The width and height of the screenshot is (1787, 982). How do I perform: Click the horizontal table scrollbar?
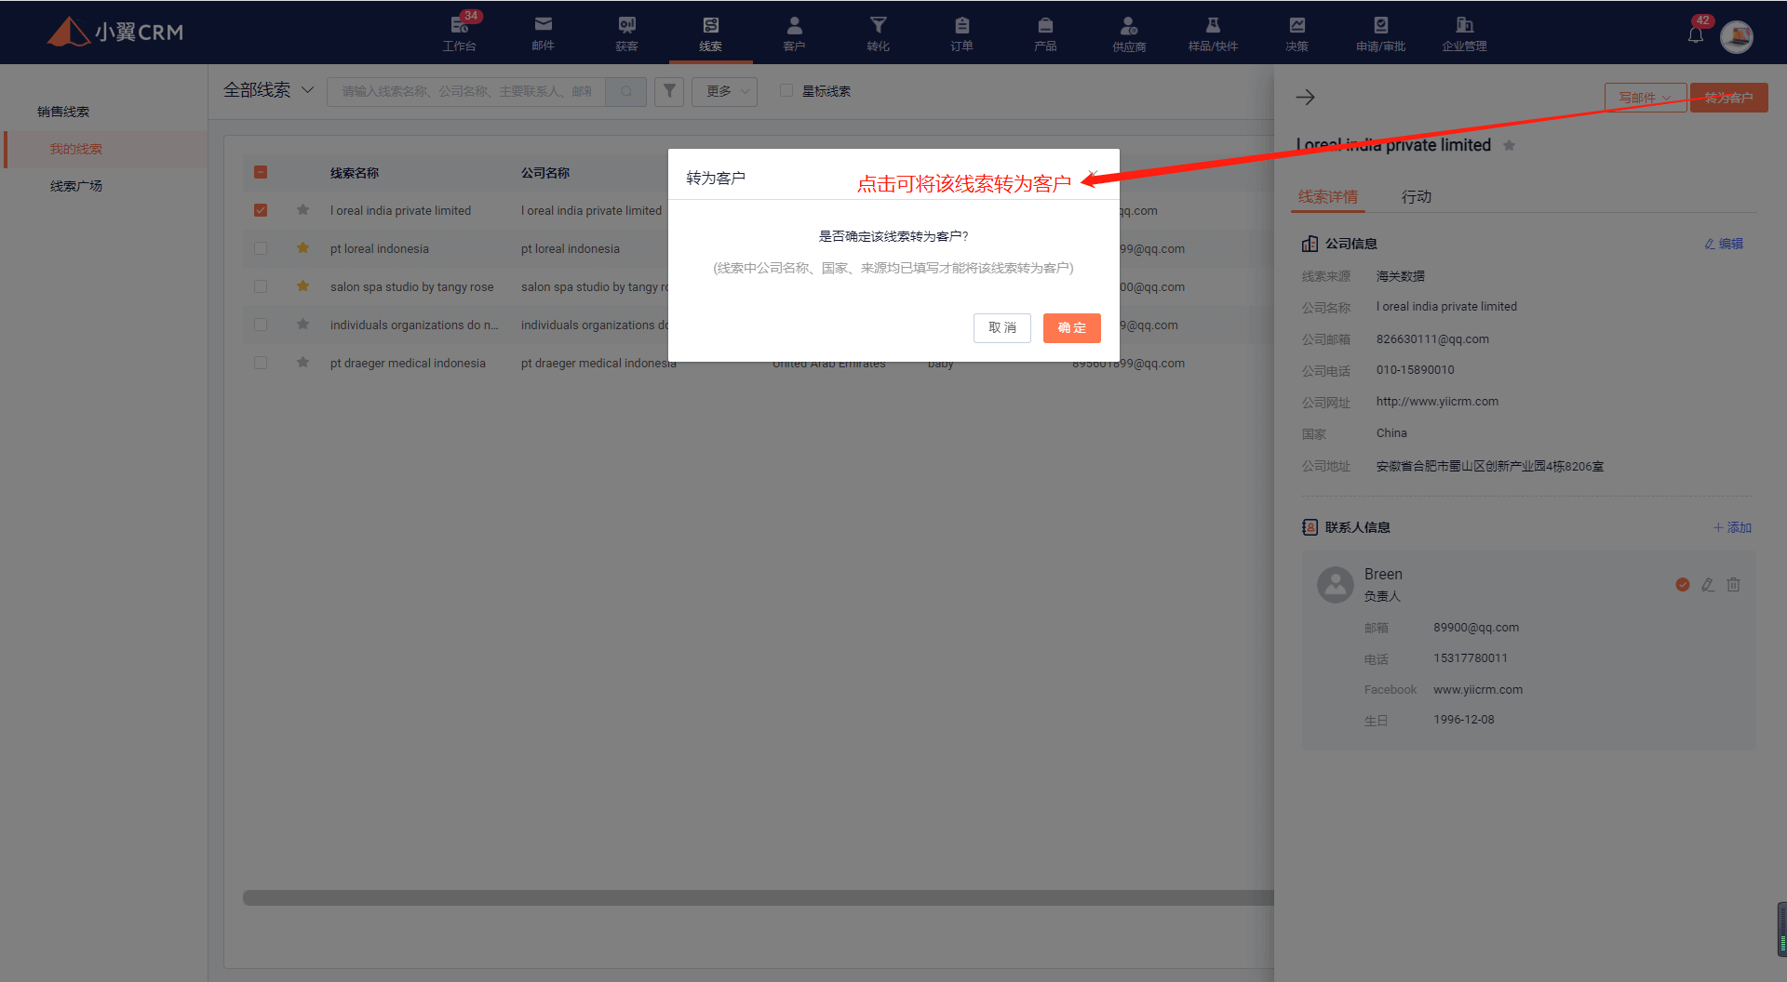(758, 897)
